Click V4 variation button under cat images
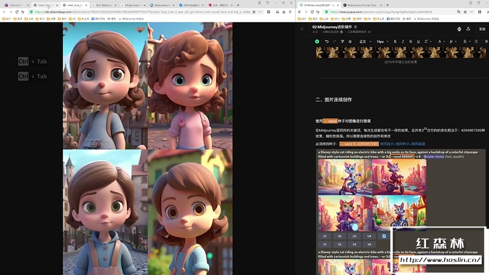489x275 pixels. (x=369, y=244)
